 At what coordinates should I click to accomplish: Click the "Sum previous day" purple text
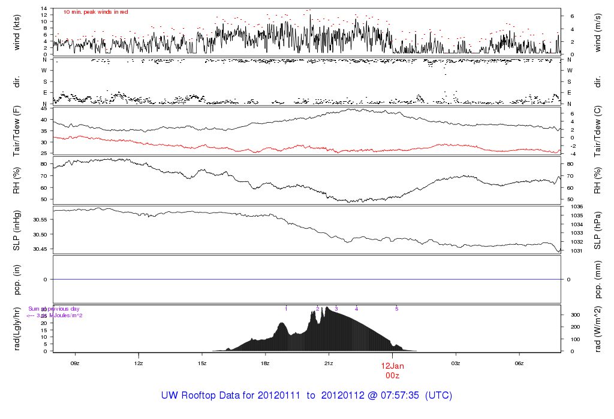(x=54, y=309)
